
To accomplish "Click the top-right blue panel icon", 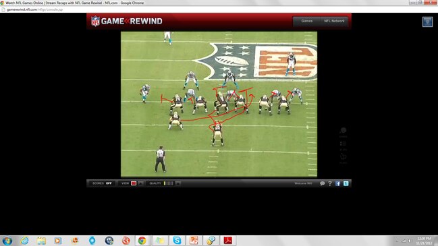I will pos(427,22).
